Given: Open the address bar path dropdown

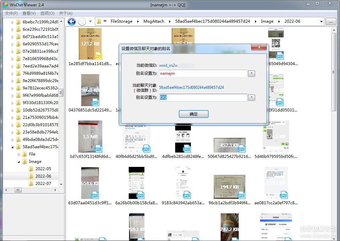Looking at the screenshot, I should 321,22.
